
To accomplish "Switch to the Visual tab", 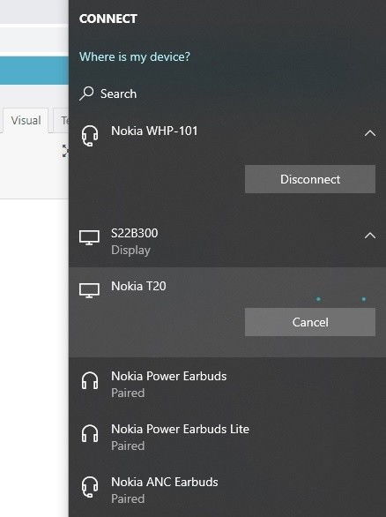I will click(26, 120).
